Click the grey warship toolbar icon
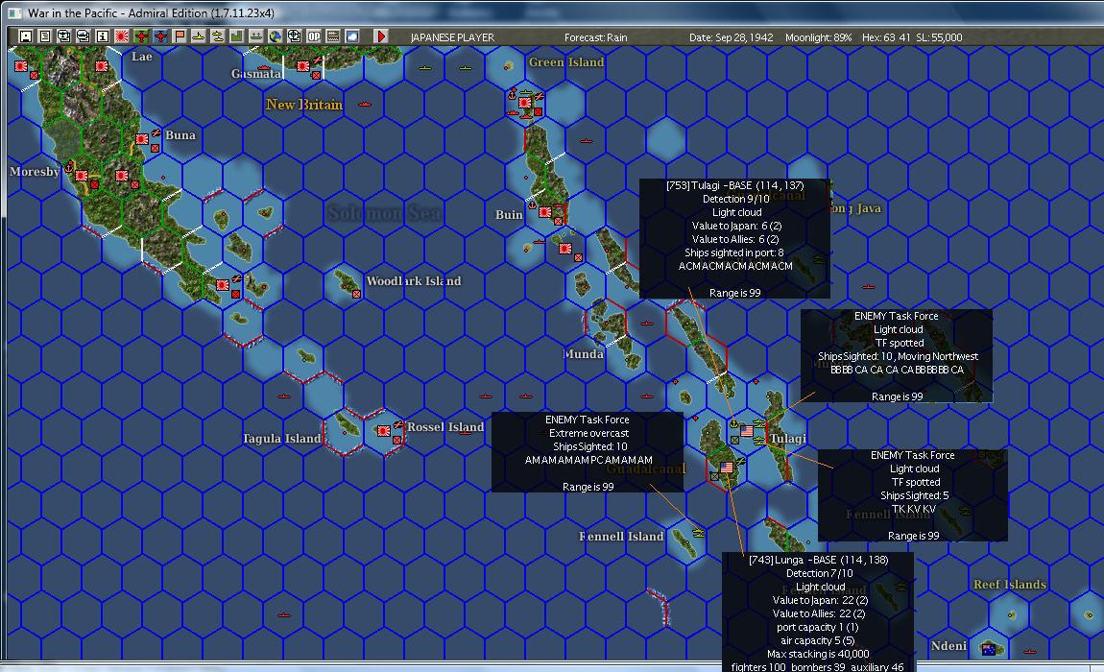The width and height of the screenshot is (1104, 672). coord(255,36)
